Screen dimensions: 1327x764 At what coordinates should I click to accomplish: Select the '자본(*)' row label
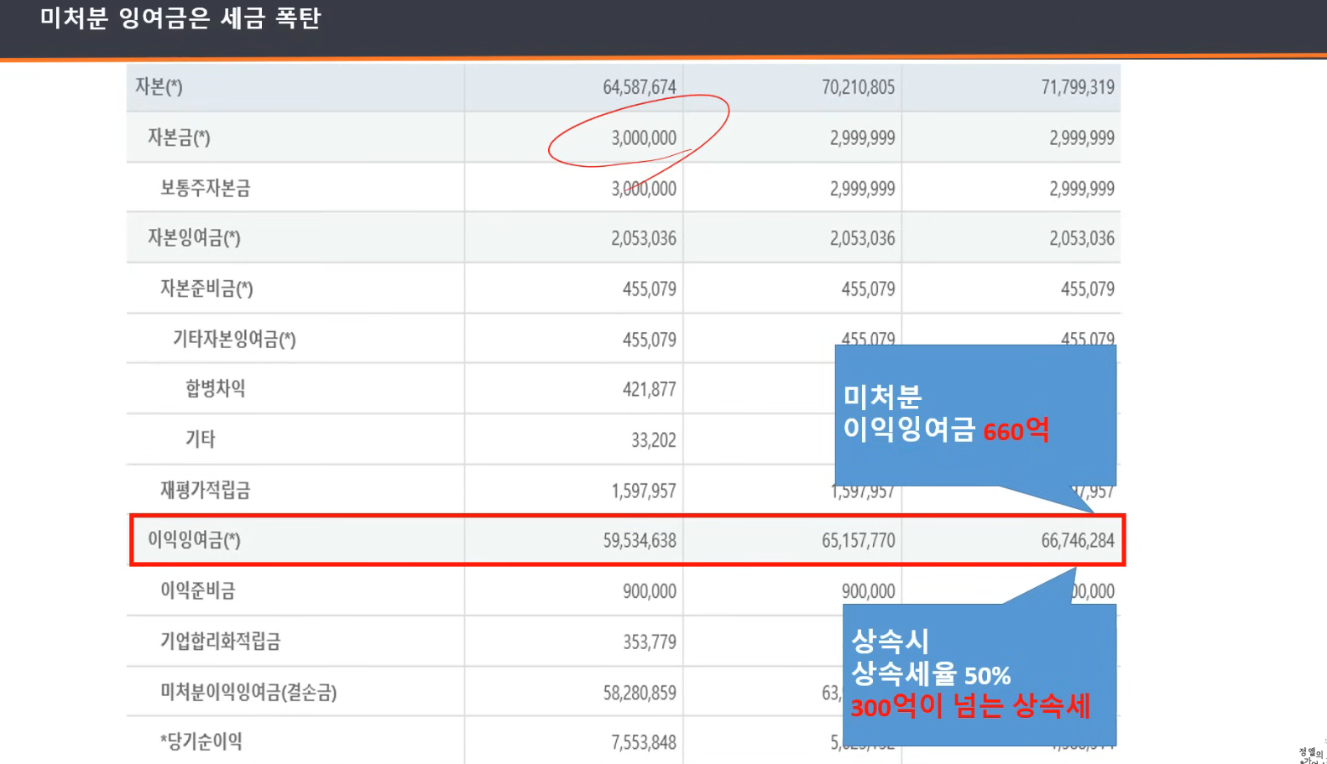[x=159, y=86]
